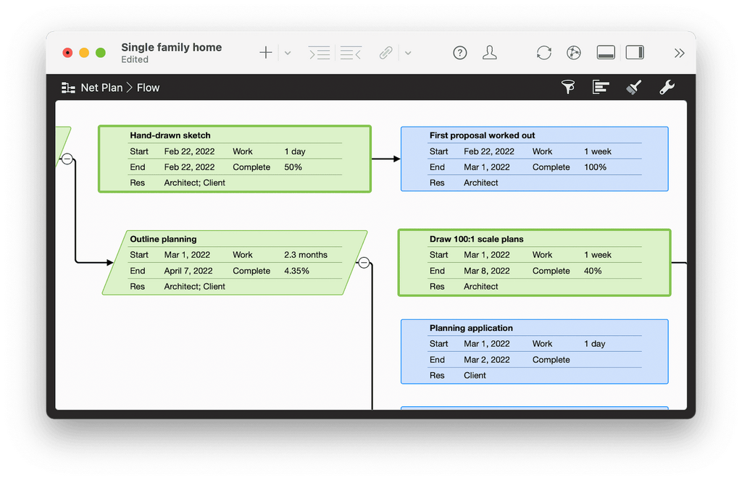The height and width of the screenshot is (480, 742).
Task: Click the outdent toolbar icon
Action: (x=351, y=53)
